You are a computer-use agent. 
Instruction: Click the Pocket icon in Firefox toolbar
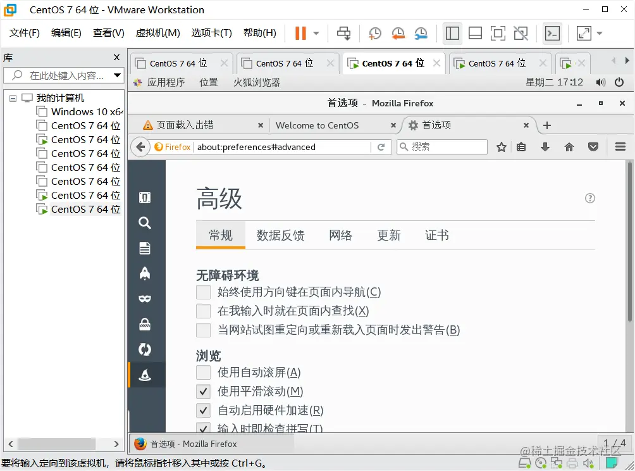click(593, 147)
